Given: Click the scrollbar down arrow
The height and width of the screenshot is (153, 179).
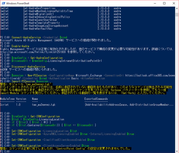Looking at the screenshot, I should click(x=177, y=151).
